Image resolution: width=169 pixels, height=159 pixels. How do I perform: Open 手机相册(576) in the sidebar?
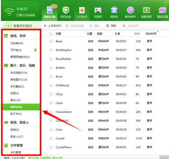pyautogui.click(x=19, y=73)
